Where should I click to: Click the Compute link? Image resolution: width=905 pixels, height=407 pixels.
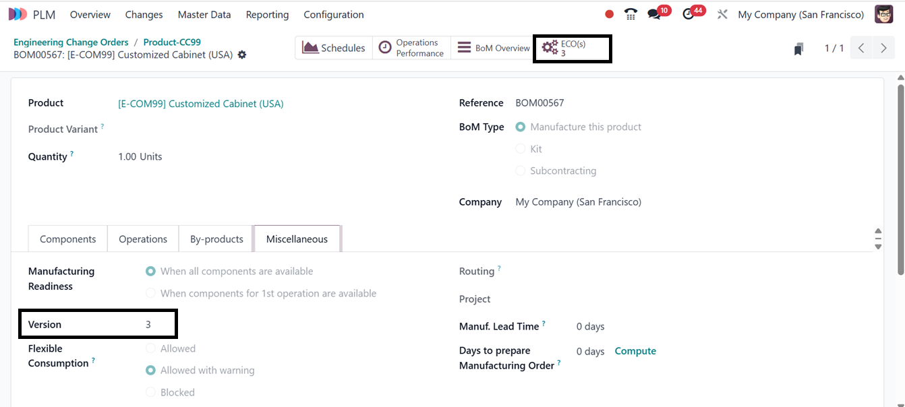pyautogui.click(x=635, y=351)
